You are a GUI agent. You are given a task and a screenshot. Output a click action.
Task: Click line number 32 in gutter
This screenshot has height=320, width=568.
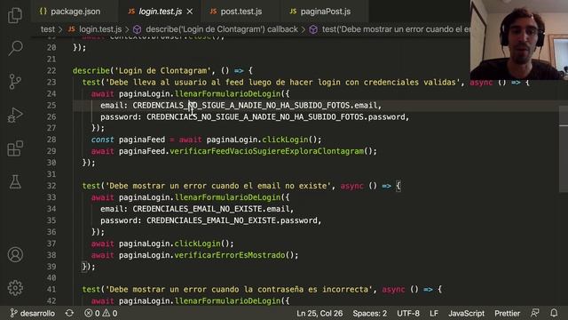(51, 186)
